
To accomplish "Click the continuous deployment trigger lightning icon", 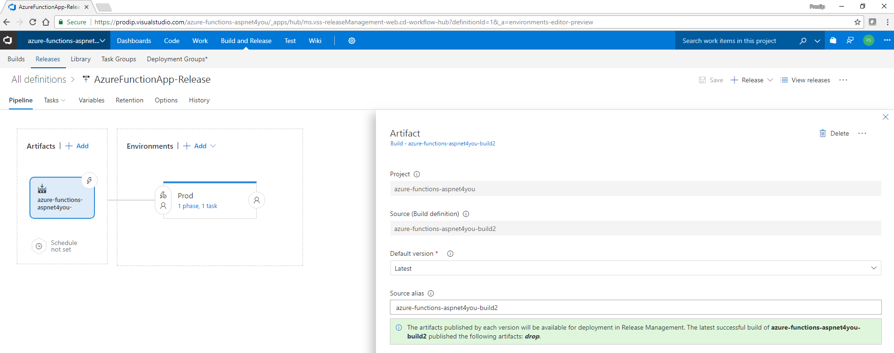I will click(89, 180).
